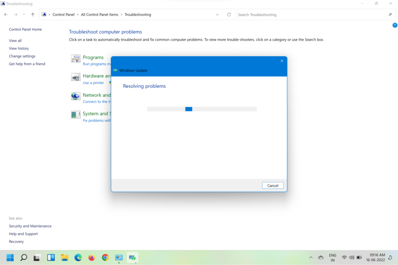The height and width of the screenshot is (265, 398).
Task: Click the Programs category icon
Action: pos(76,59)
